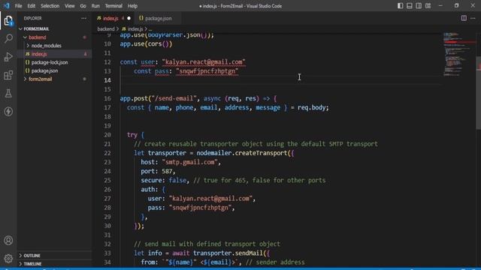Split the editor right

pyautogui.click(x=464, y=18)
